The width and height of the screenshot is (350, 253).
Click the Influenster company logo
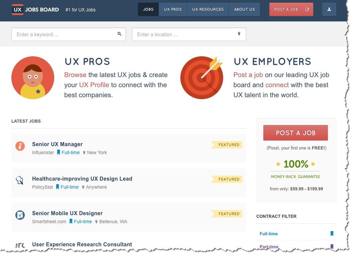click(x=20, y=146)
